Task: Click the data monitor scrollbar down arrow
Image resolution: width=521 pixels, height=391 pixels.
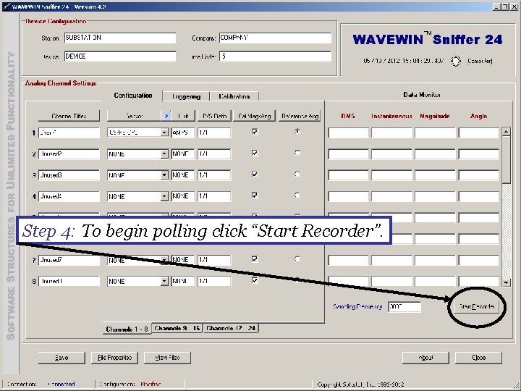Action: point(506,282)
